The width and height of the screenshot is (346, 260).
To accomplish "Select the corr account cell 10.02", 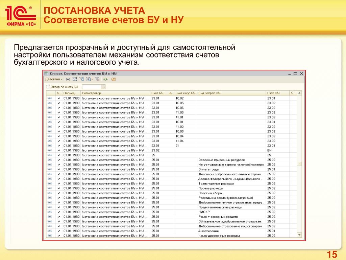I will [x=186, y=99].
